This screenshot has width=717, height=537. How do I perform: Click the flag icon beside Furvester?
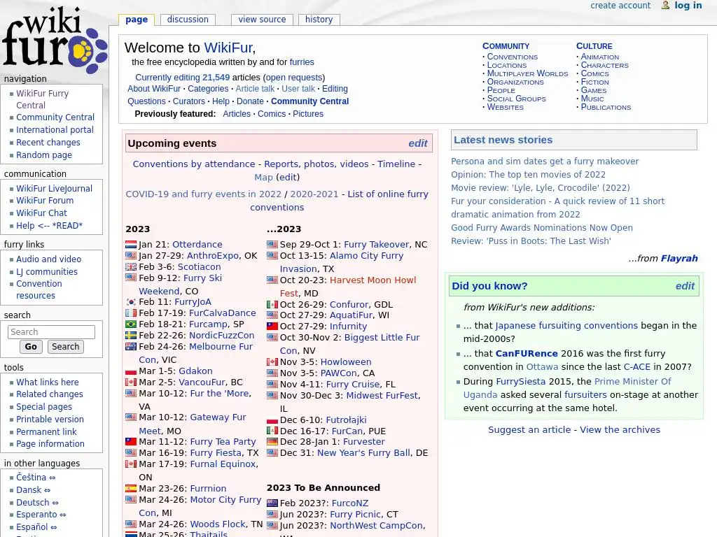click(x=272, y=442)
